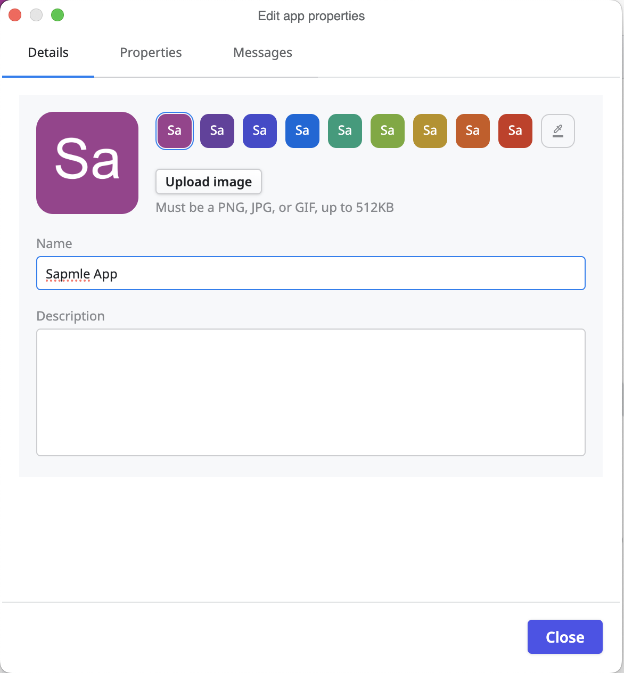624x673 pixels.
Task: Stay on the Details tab
Action: point(48,52)
